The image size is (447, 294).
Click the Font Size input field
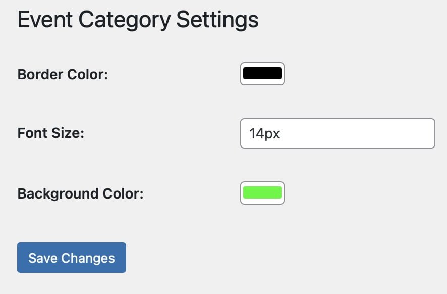[x=338, y=133]
